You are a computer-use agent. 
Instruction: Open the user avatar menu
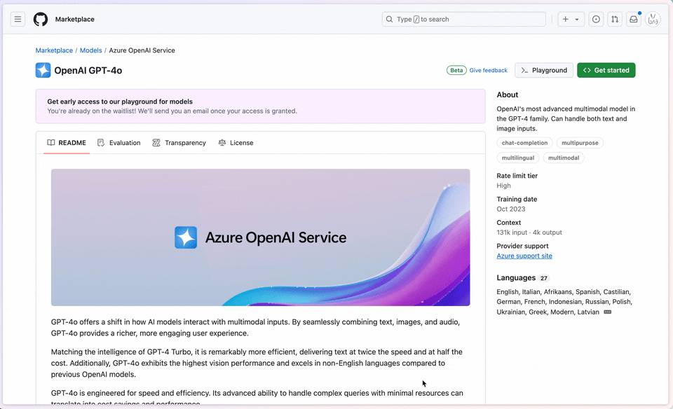[653, 20]
